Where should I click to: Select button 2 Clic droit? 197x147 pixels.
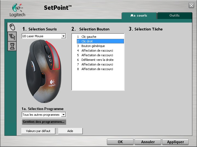point(100,41)
